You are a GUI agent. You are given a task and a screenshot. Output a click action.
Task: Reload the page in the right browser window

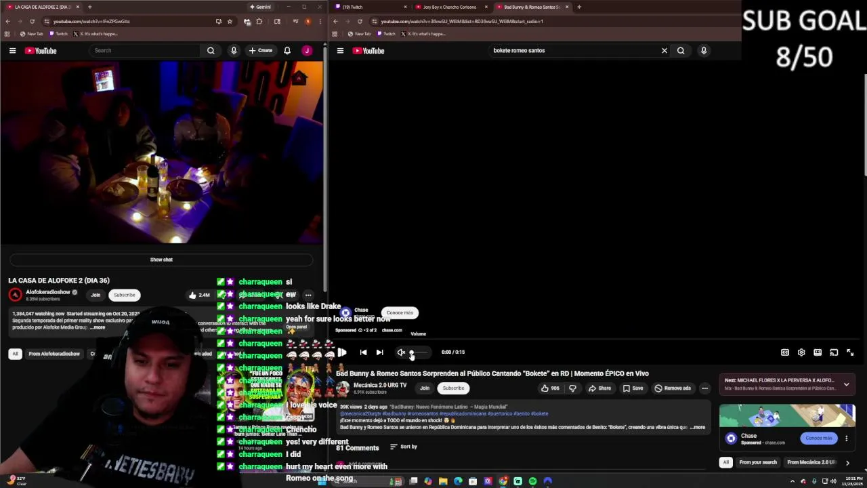pos(360,21)
